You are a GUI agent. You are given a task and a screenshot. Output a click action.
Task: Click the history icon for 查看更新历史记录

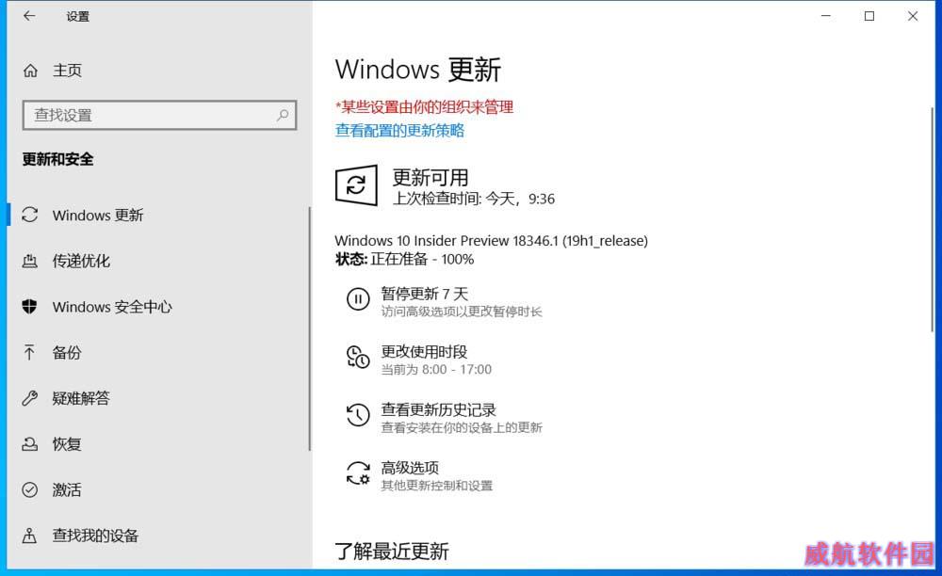coord(357,415)
